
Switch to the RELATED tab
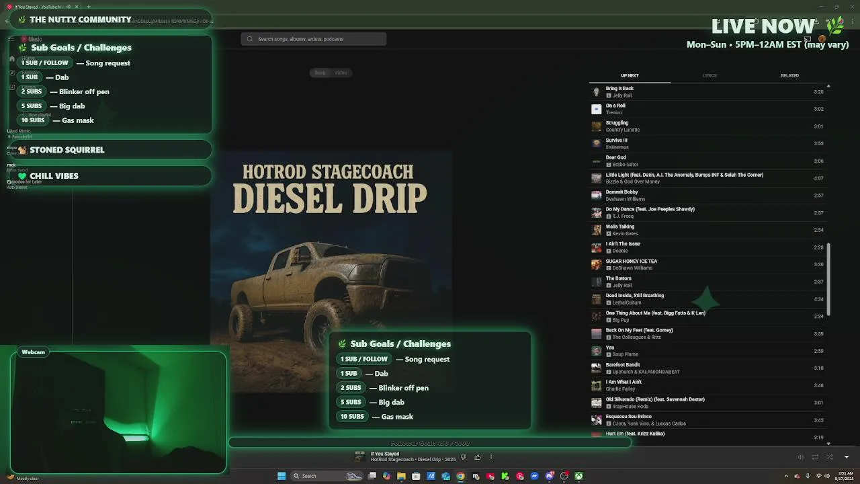pos(789,76)
